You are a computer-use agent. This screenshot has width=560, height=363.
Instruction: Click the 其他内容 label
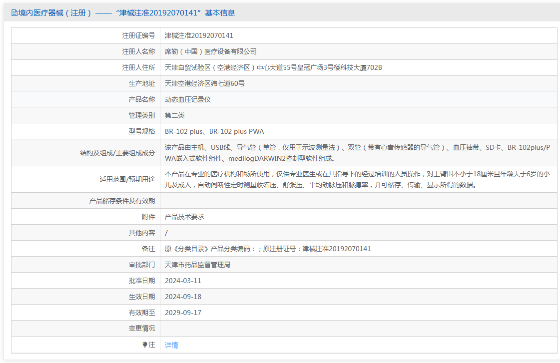pos(142,233)
